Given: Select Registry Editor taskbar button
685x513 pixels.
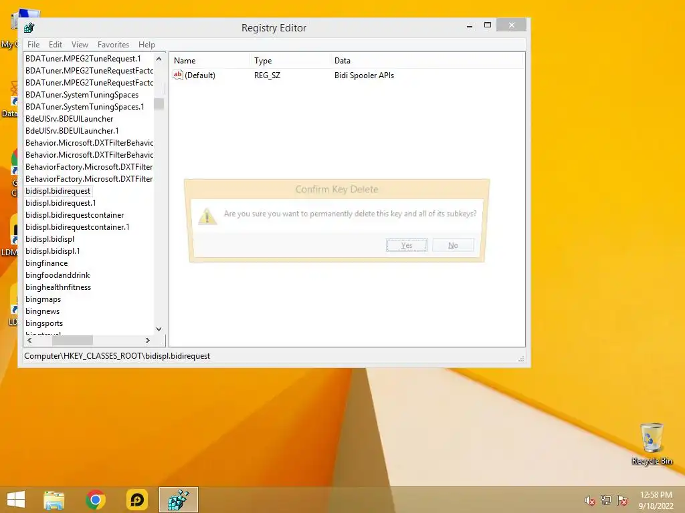Looking at the screenshot, I should click(x=178, y=500).
